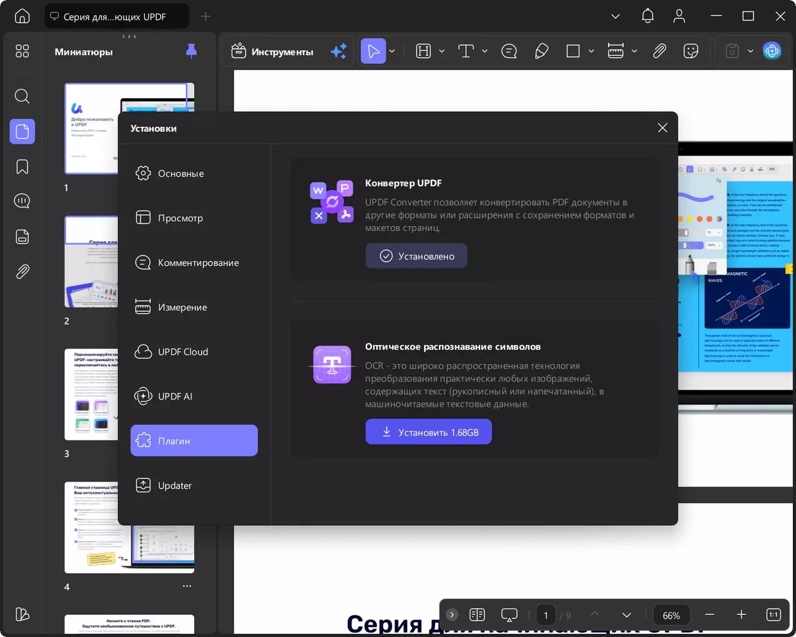796x637 pixels.
Task: Open the comments panel sidebar icon
Action: [22, 201]
